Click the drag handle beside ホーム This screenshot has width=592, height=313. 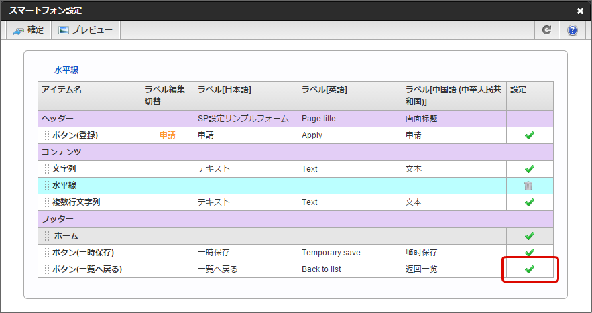47,236
